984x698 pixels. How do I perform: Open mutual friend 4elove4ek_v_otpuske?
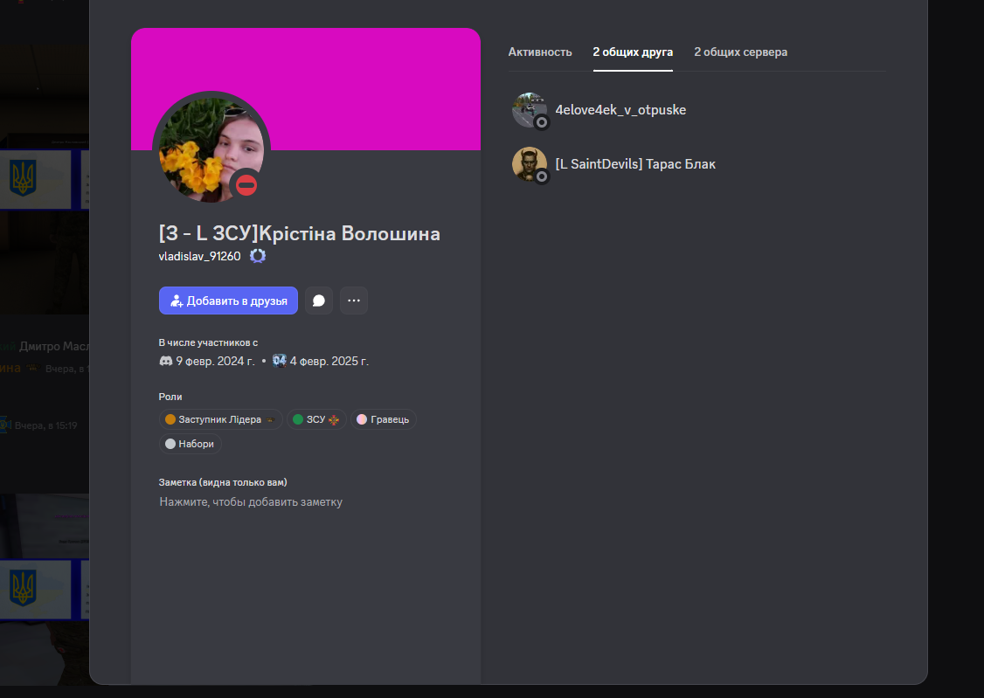pos(696,110)
